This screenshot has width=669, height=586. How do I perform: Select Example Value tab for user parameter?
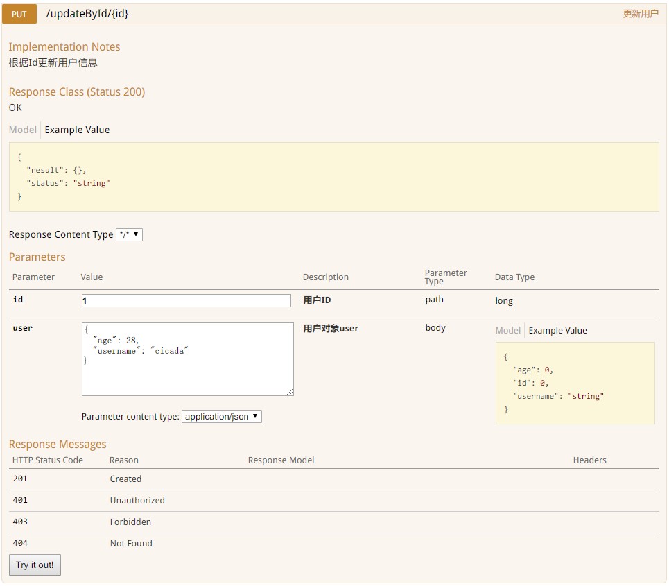(x=557, y=330)
